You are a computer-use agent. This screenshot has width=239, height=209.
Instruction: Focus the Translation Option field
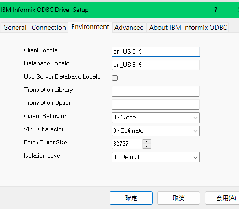point(156,104)
